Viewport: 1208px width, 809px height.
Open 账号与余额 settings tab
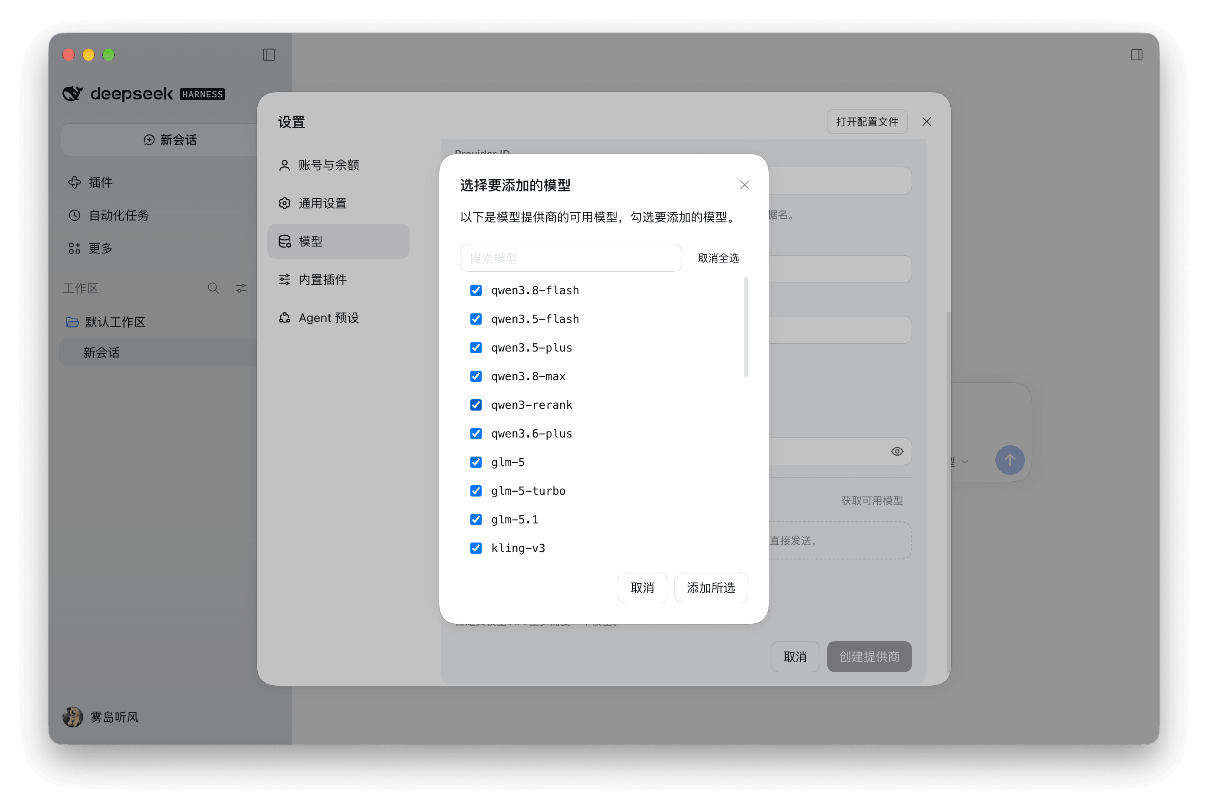click(x=338, y=165)
